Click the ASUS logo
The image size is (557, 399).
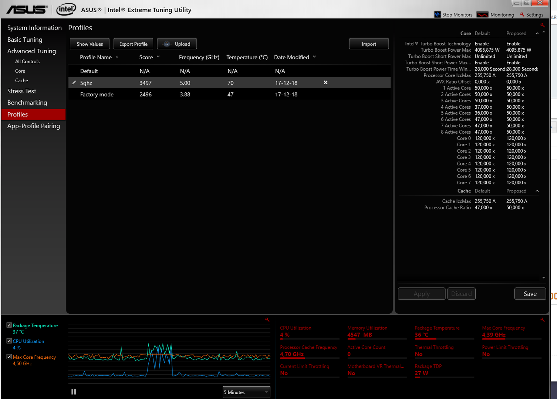tap(27, 9)
